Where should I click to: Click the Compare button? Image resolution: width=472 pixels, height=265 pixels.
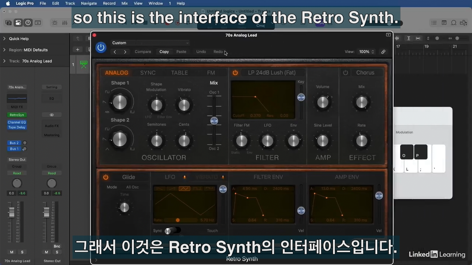point(143,52)
